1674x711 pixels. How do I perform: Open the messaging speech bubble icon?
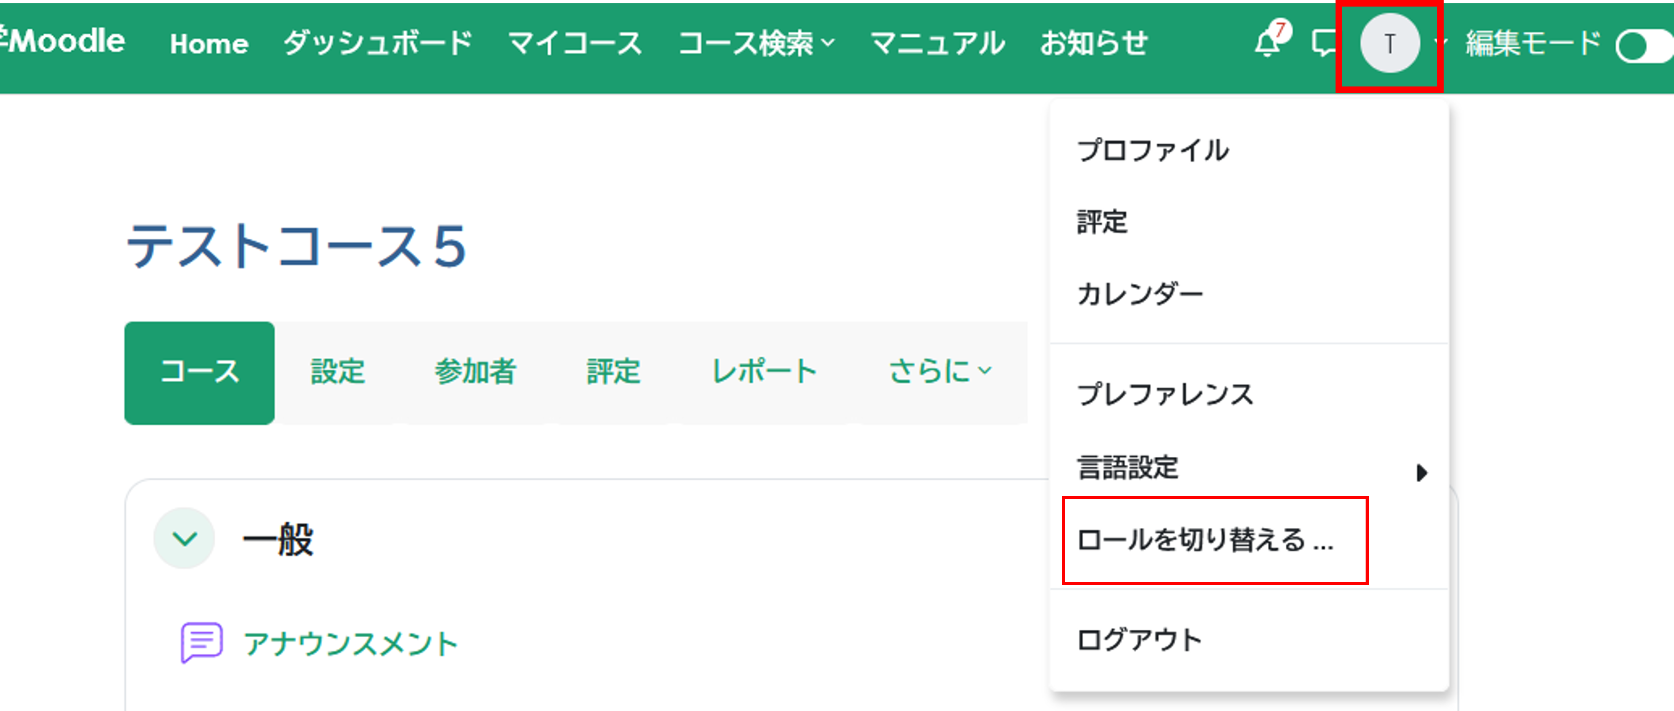[1323, 44]
